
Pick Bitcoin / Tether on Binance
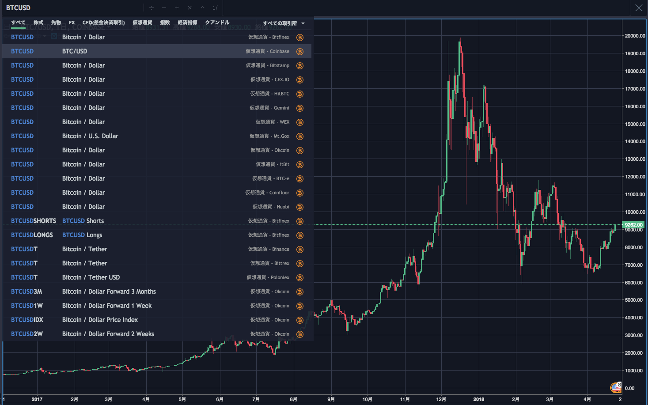[157, 249]
